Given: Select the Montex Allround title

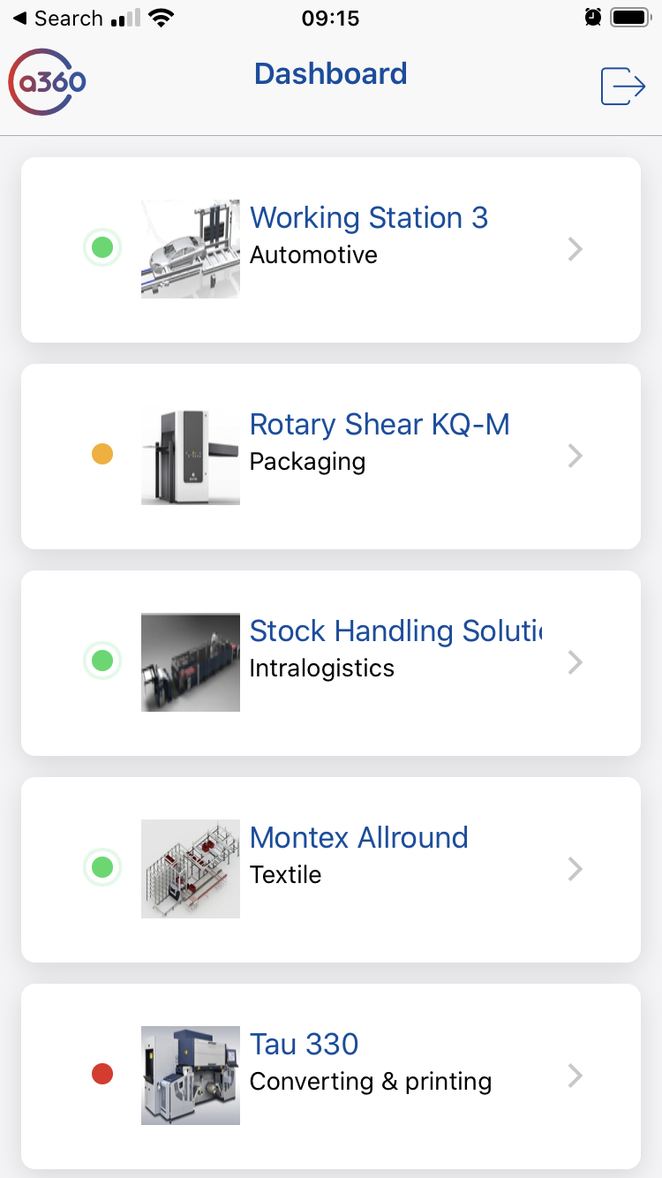Looking at the screenshot, I should [358, 837].
